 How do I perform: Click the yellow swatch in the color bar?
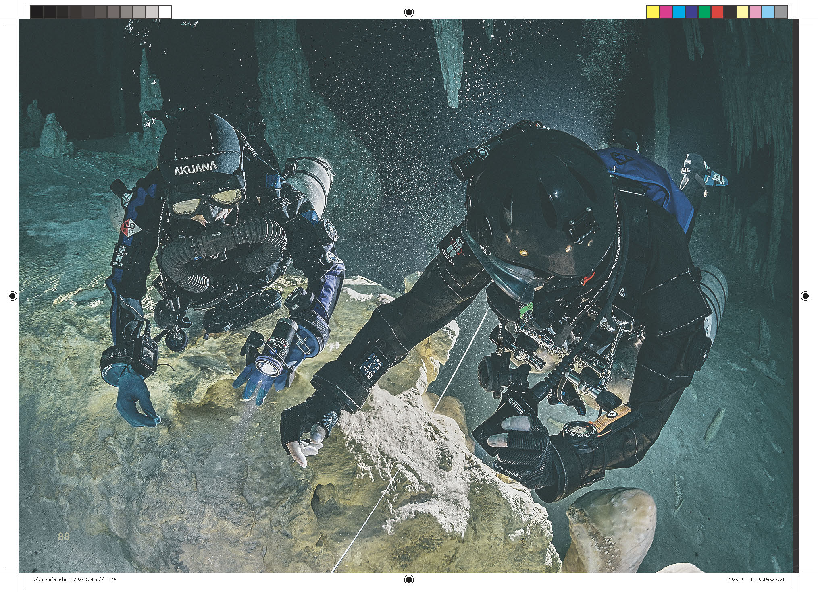[653, 12]
